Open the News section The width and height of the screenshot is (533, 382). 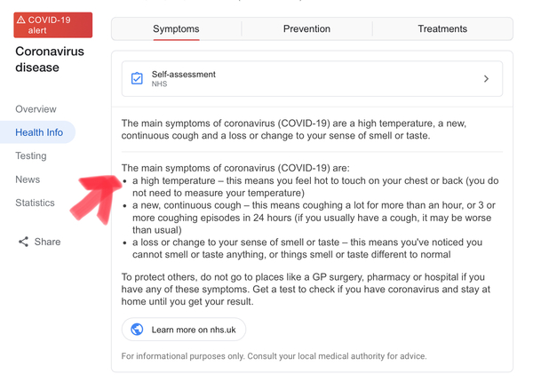tap(28, 179)
